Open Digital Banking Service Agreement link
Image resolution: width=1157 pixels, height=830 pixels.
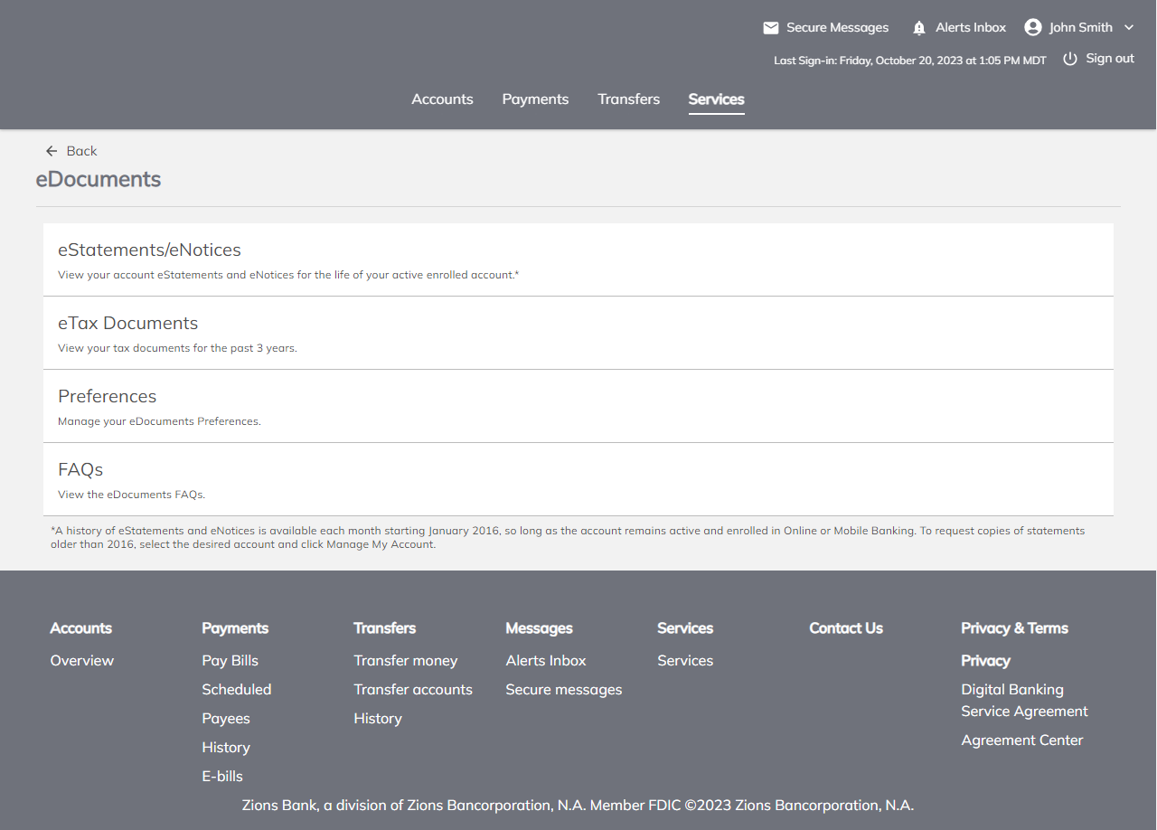1024,701
